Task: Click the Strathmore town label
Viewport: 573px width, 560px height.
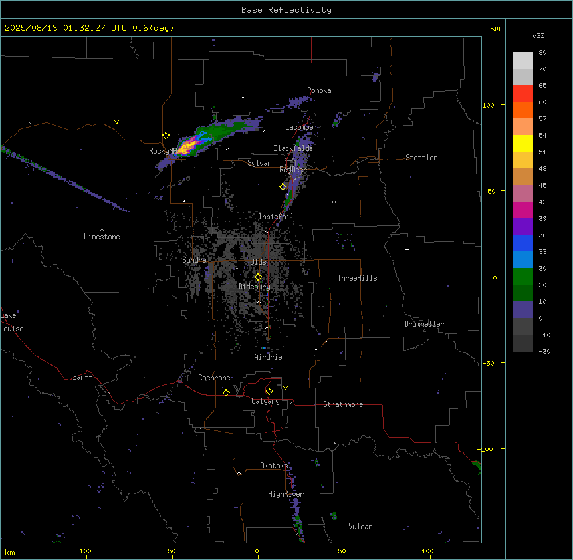Action: tap(343, 404)
